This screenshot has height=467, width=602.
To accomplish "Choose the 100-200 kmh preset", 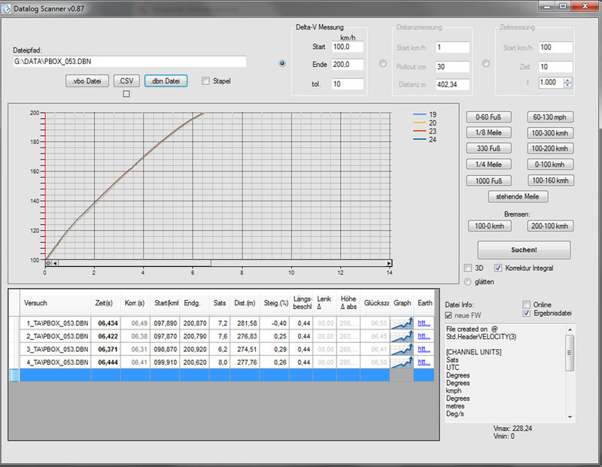I will point(550,148).
